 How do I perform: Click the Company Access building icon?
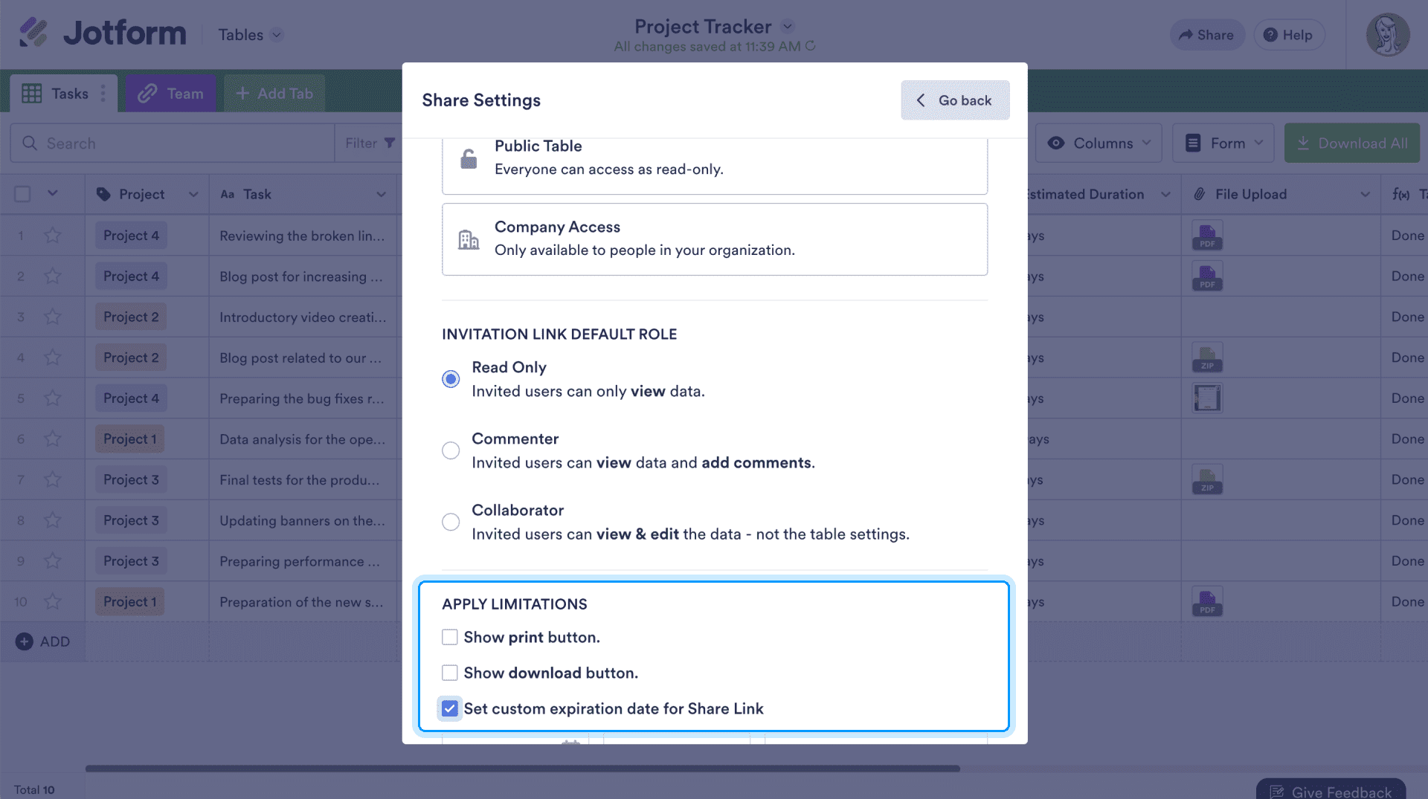pos(469,239)
